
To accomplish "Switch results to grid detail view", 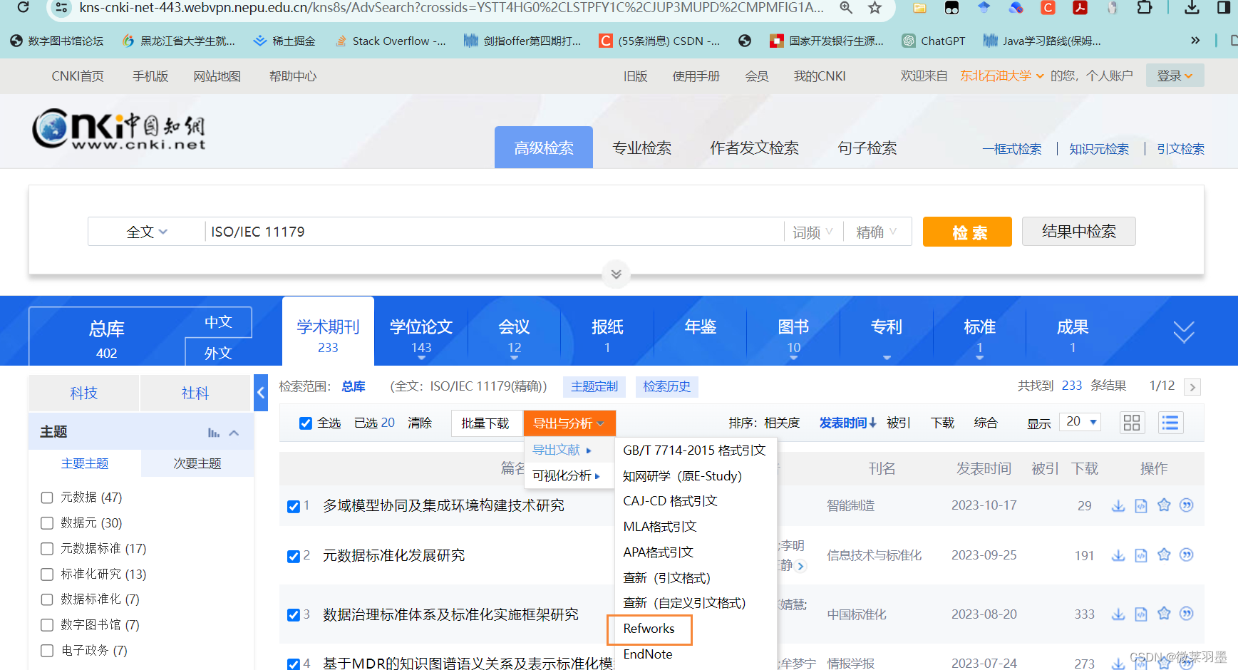I will pyautogui.click(x=1132, y=423).
